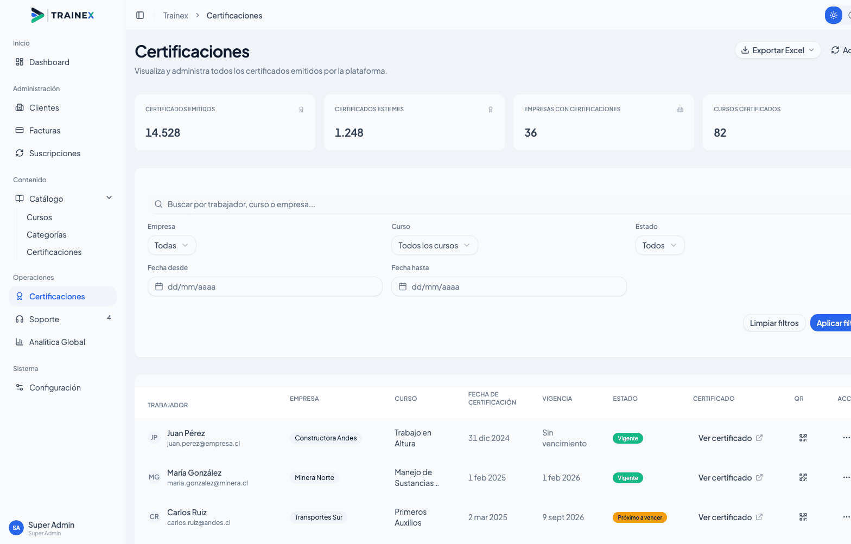Click the refresh icon at top right
The height and width of the screenshot is (544, 851).
[835, 50]
